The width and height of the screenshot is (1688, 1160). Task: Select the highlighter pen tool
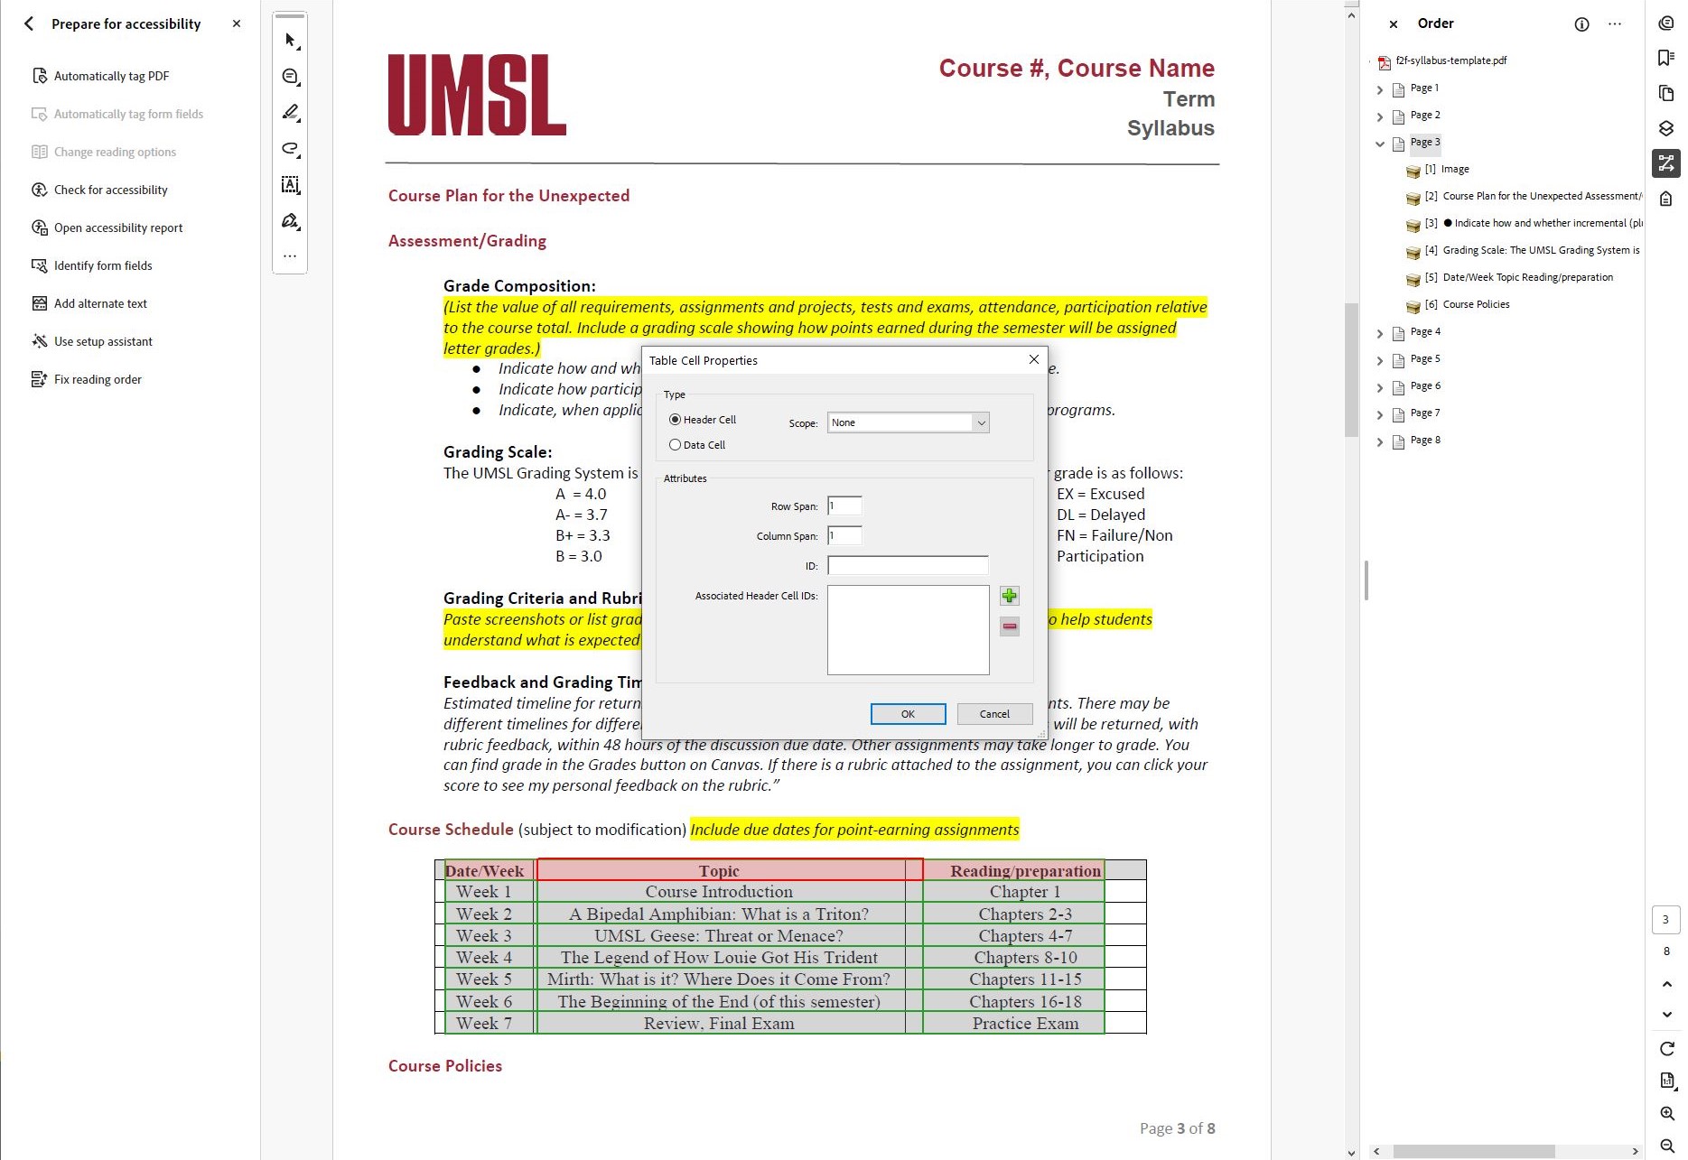tap(290, 113)
